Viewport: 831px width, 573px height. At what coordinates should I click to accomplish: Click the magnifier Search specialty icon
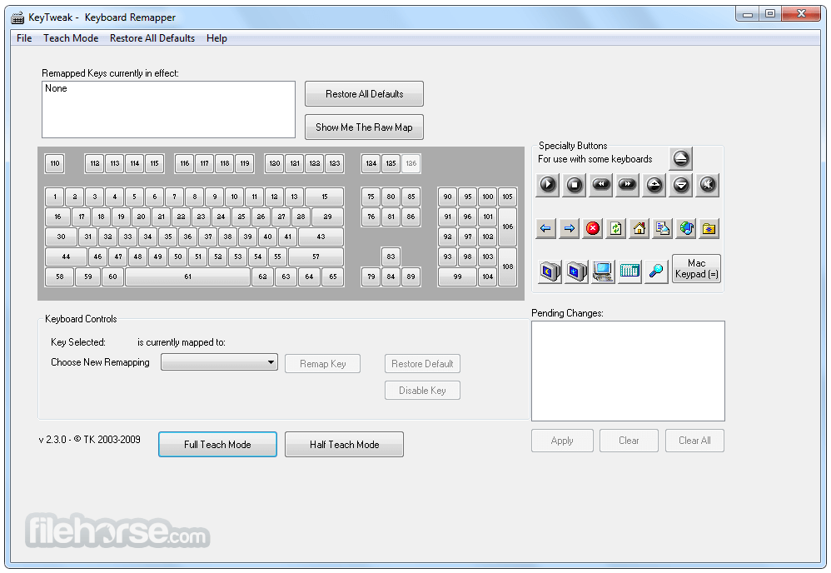(656, 272)
